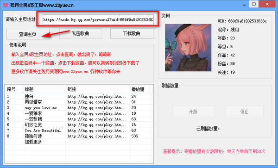The height and width of the screenshot is (168, 278).
Task: Click the 停止 button
Action: click(244, 112)
